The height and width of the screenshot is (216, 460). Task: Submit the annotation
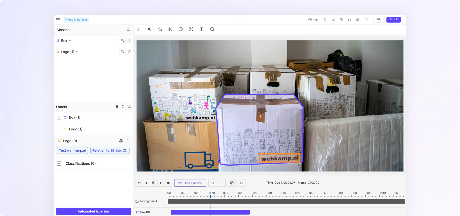click(x=393, y=19)
